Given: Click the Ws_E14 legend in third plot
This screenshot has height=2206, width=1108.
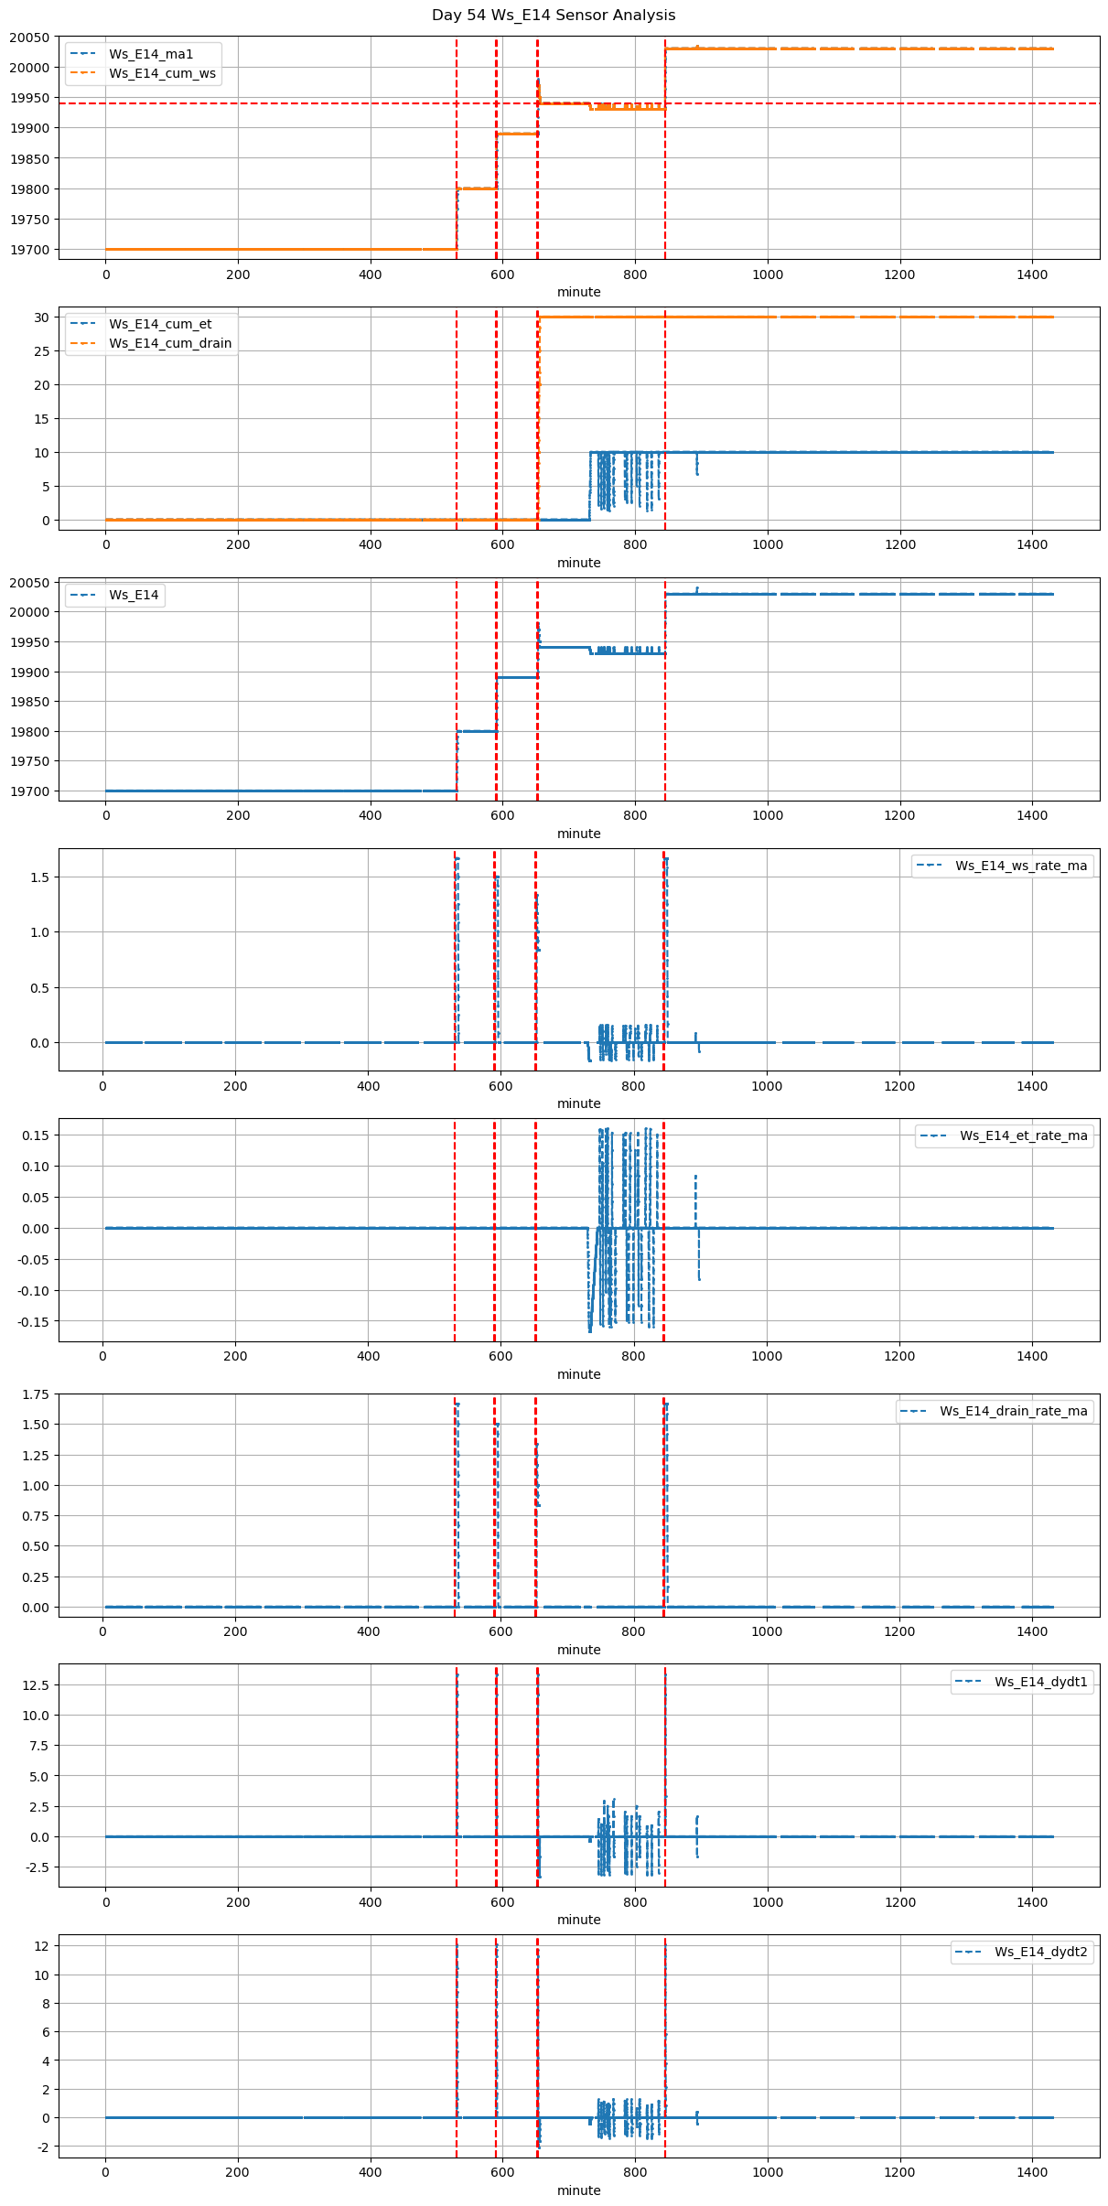Looking at the screenshot, I should [x=134, y=595].
